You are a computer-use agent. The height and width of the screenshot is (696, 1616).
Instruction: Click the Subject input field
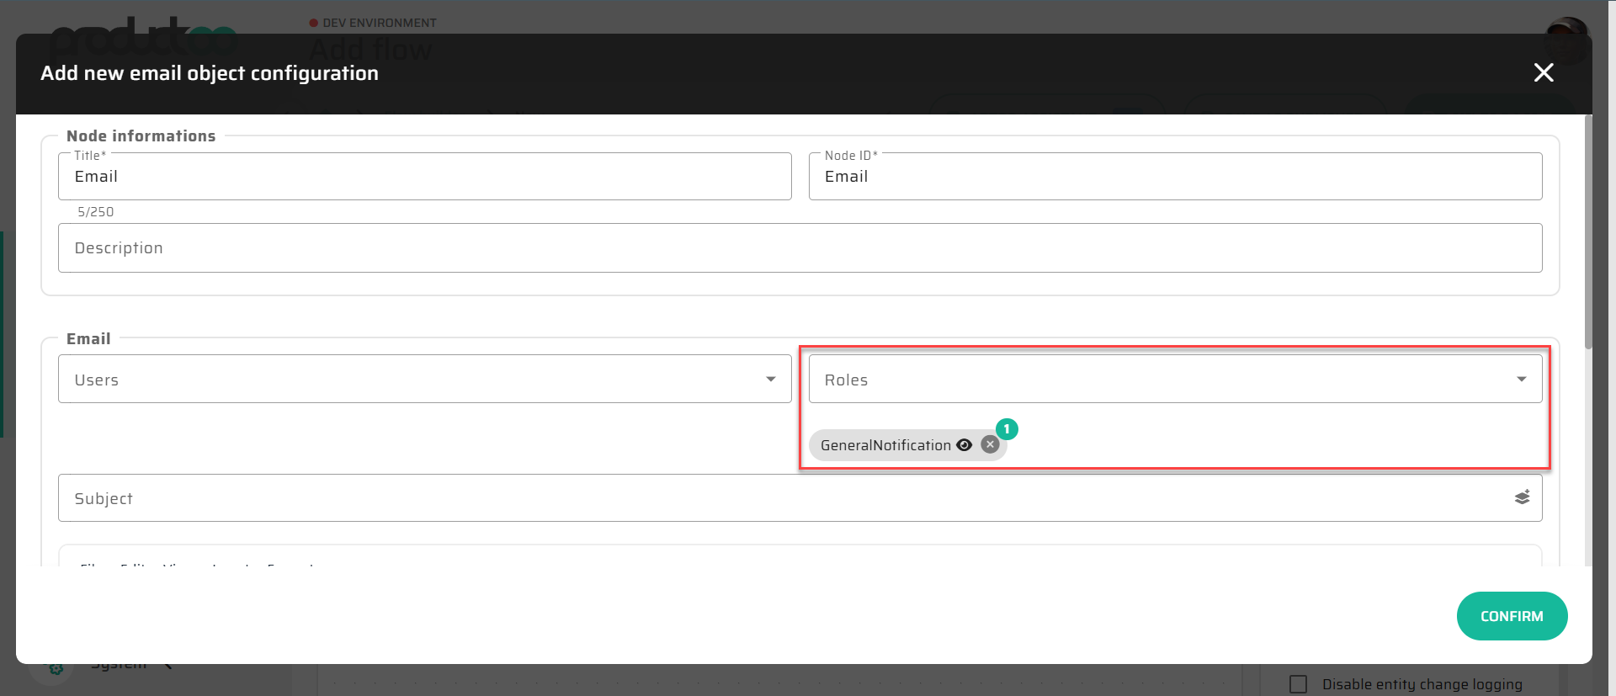783,498
